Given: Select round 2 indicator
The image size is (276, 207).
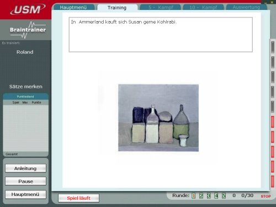Looking at the screenshot, I should click(201, 195).
